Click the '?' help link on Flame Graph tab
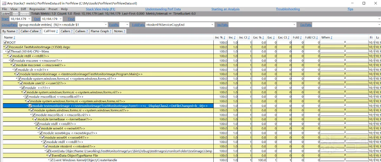This screenshot has width=381, height=162. tap(110, 31)
